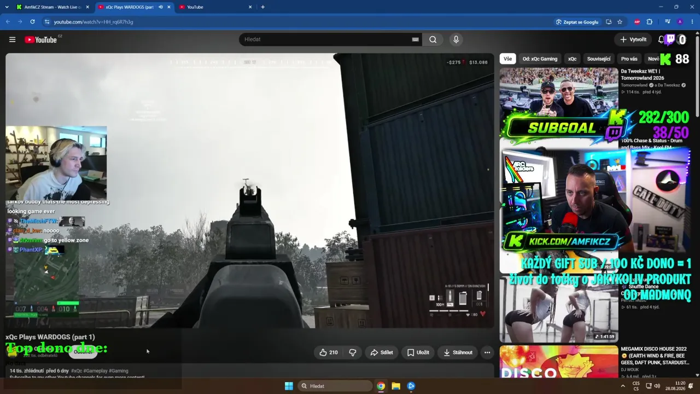Image resolution: width=700 pixels, height=394 pixels.
Task: Click the Windows taskbar search box
Action: tap(335, 386)
